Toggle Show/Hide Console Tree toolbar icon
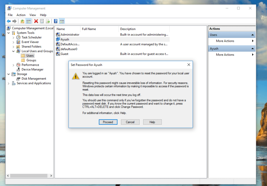 coord(28,21)
